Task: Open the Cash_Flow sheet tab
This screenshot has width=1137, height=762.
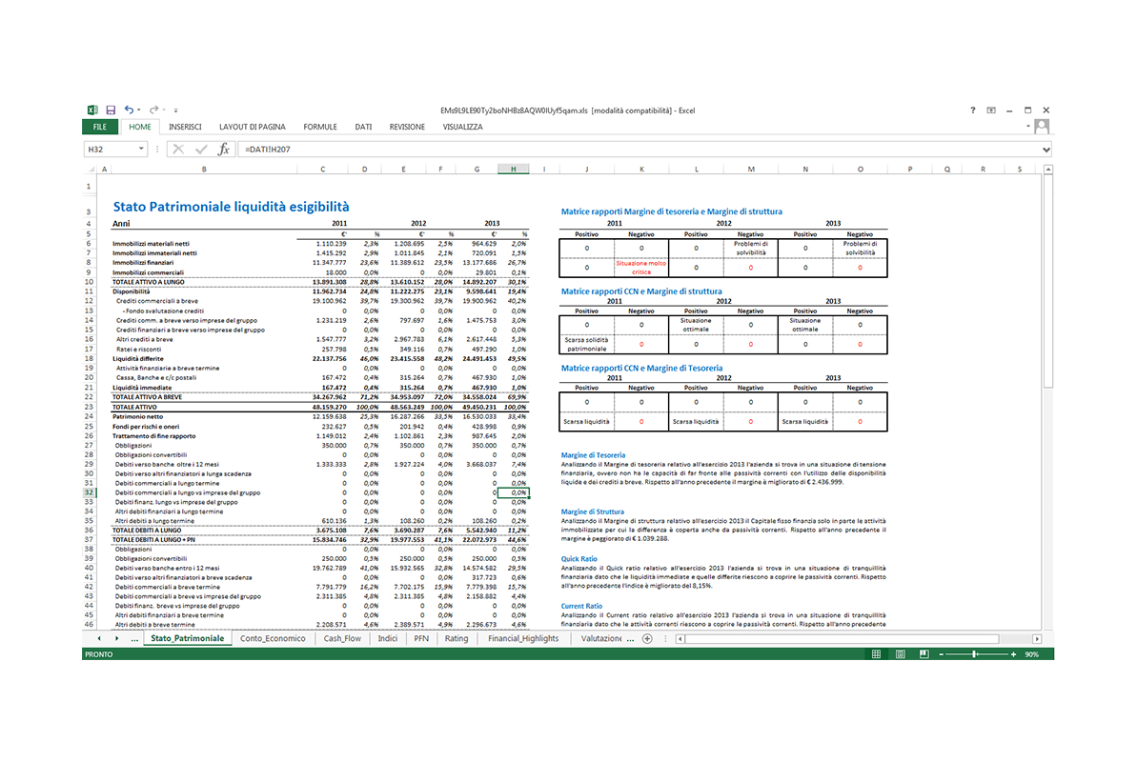Action: (342, 639)
